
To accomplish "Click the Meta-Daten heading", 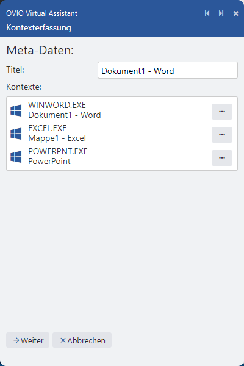I will tap(40, 50).
